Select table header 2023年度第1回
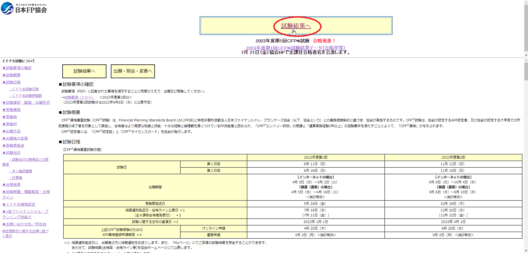 coord(316,157)
